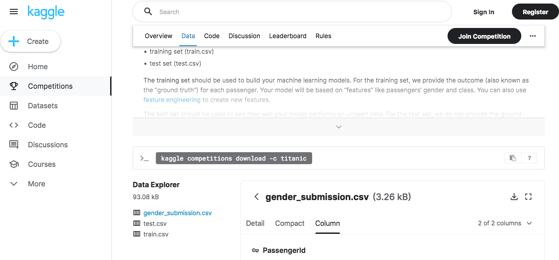Switch to the Overview tab
The width and height of the screenshot is (559, 260).
(x=159, y=36)
